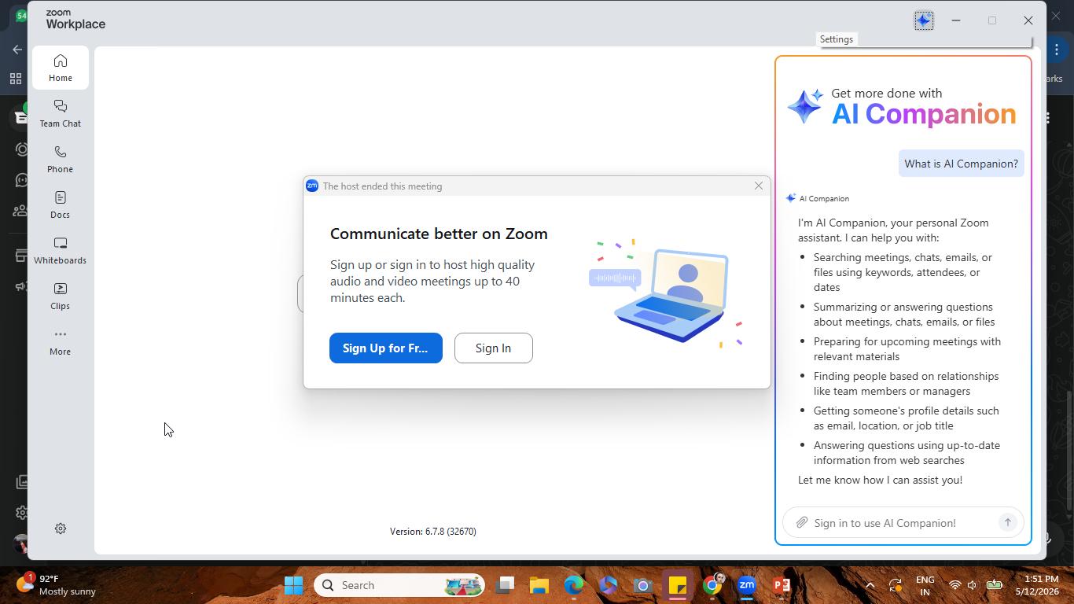Click the AI Companion sparkle logo
This screenshot has width=1074, height=604.
[x=806, y=106]
